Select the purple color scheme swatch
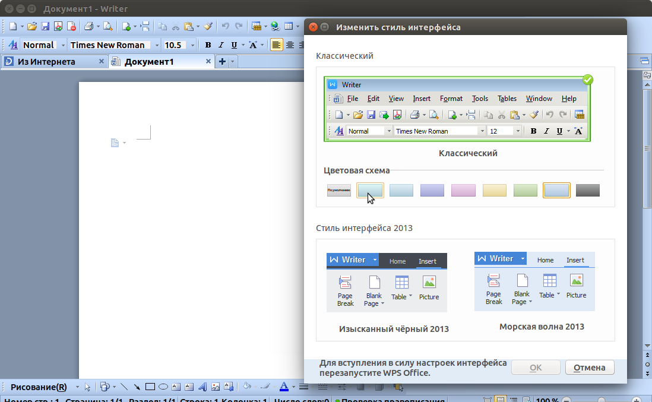The height and width of the screenshot is (402, 652). [432, 191]
